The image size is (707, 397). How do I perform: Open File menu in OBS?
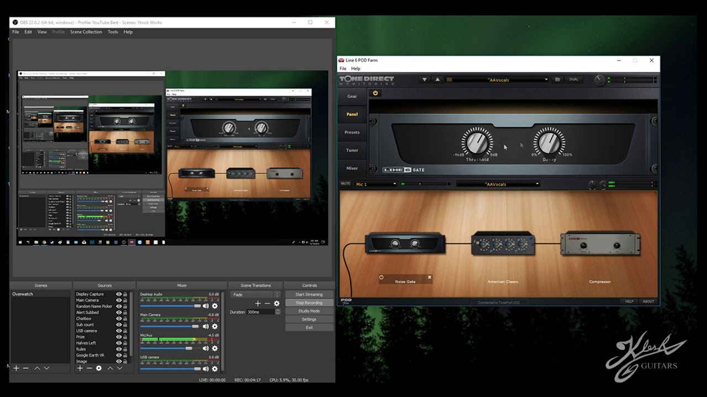(x=15, y=32)
